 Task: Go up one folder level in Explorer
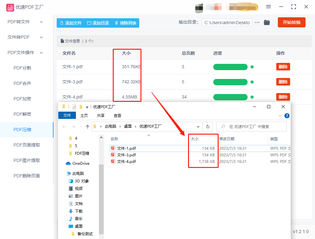[x=87, y=127]
